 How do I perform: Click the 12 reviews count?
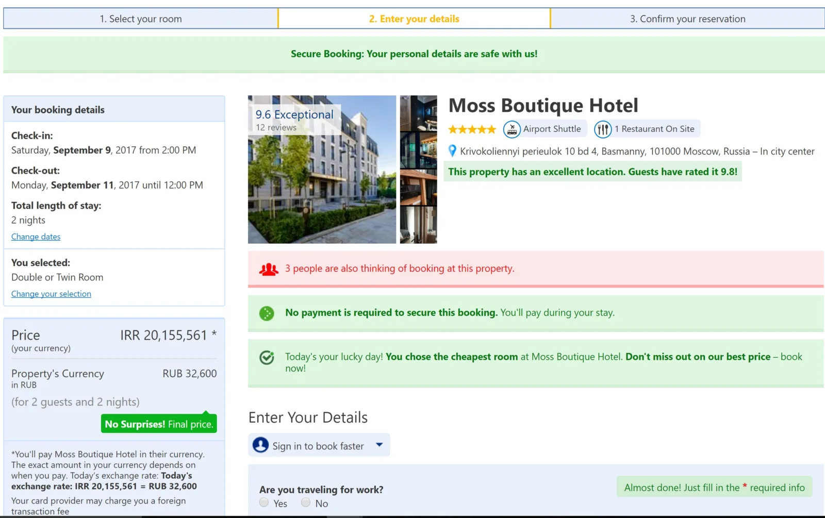276,127
